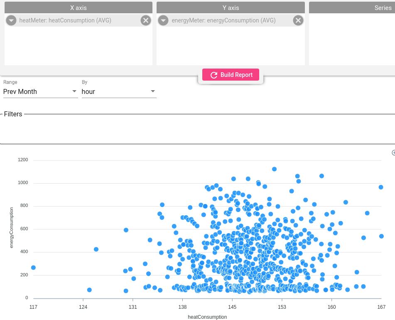Viewport: 395px width, 320px height.
Task: Open heatConsumption field options arrow
Action: [11, 20]
